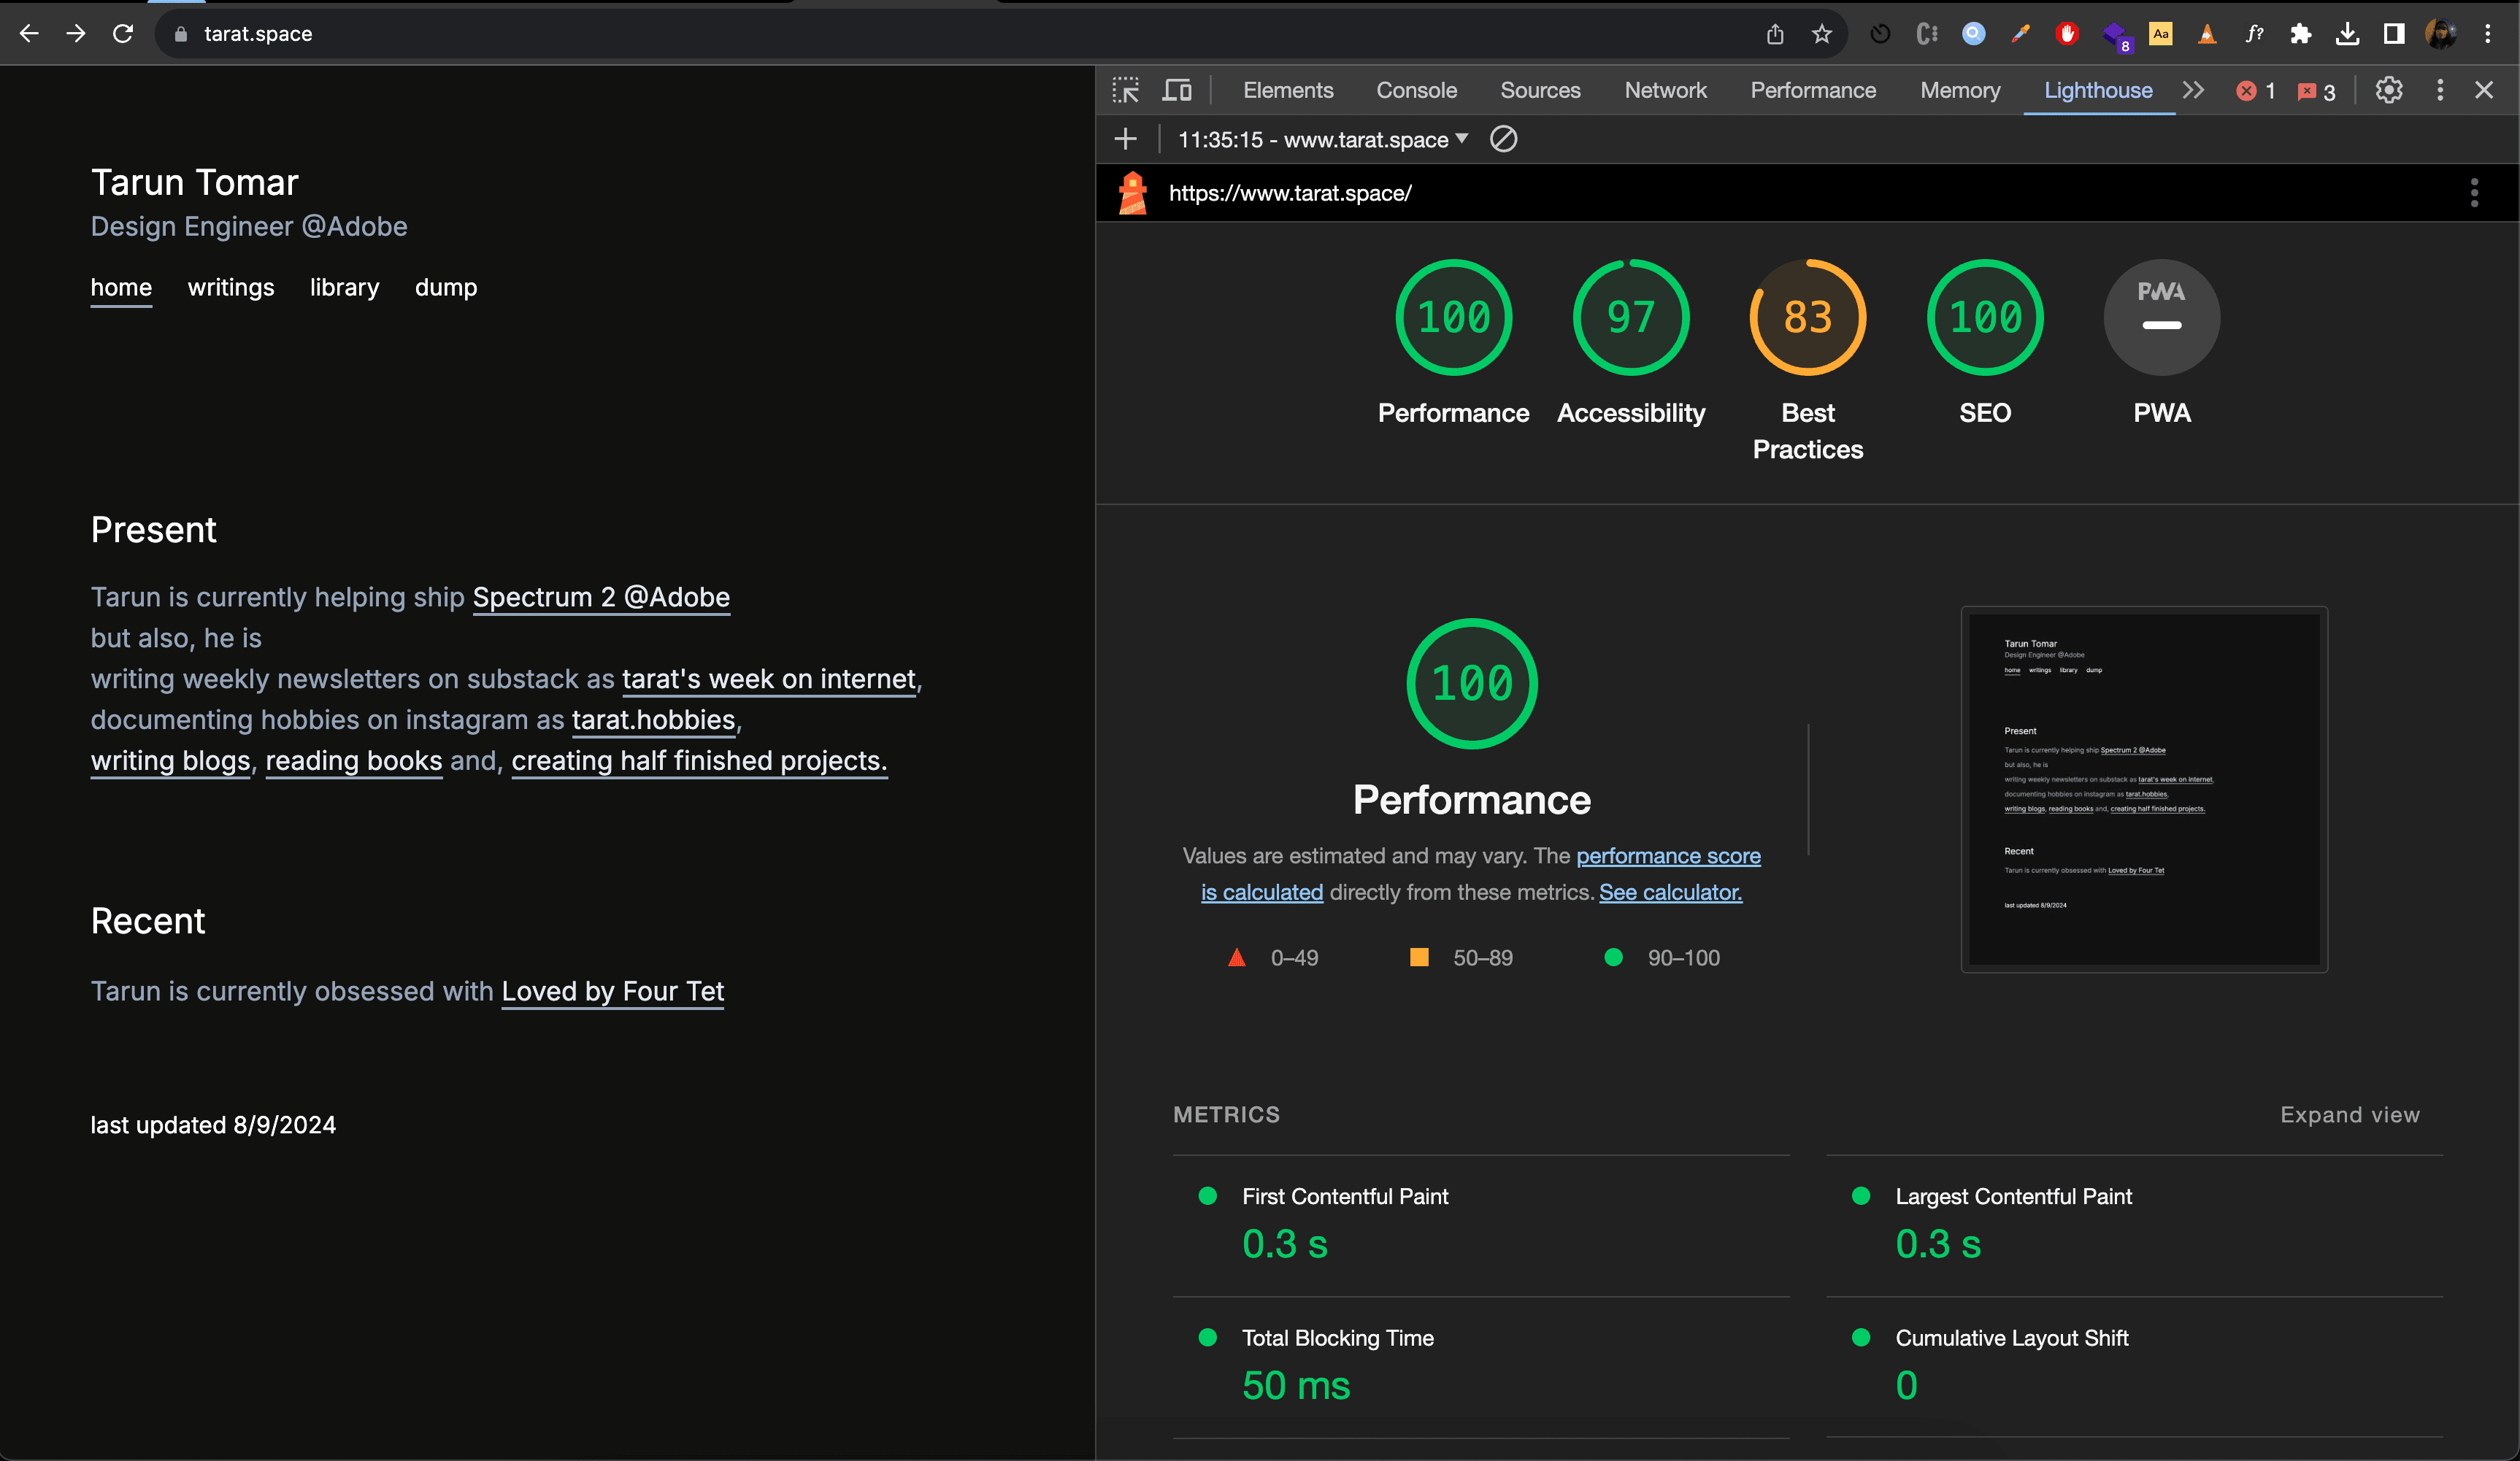Open the 'tarat.hobbies' link

(653, 720)
